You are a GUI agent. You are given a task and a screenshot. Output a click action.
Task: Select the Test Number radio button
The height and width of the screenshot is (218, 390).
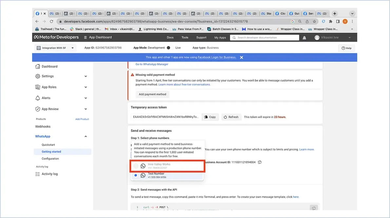pyautogui.click(x=136, y=175)
